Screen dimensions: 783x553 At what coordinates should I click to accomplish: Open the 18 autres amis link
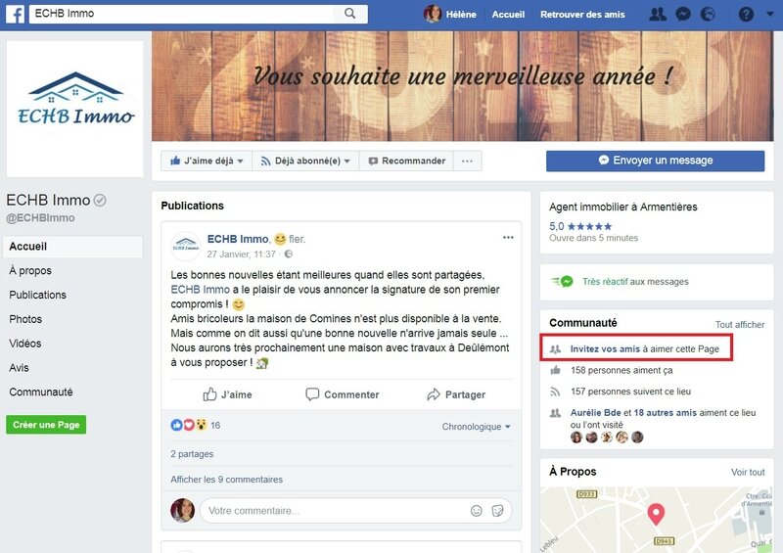665,413
